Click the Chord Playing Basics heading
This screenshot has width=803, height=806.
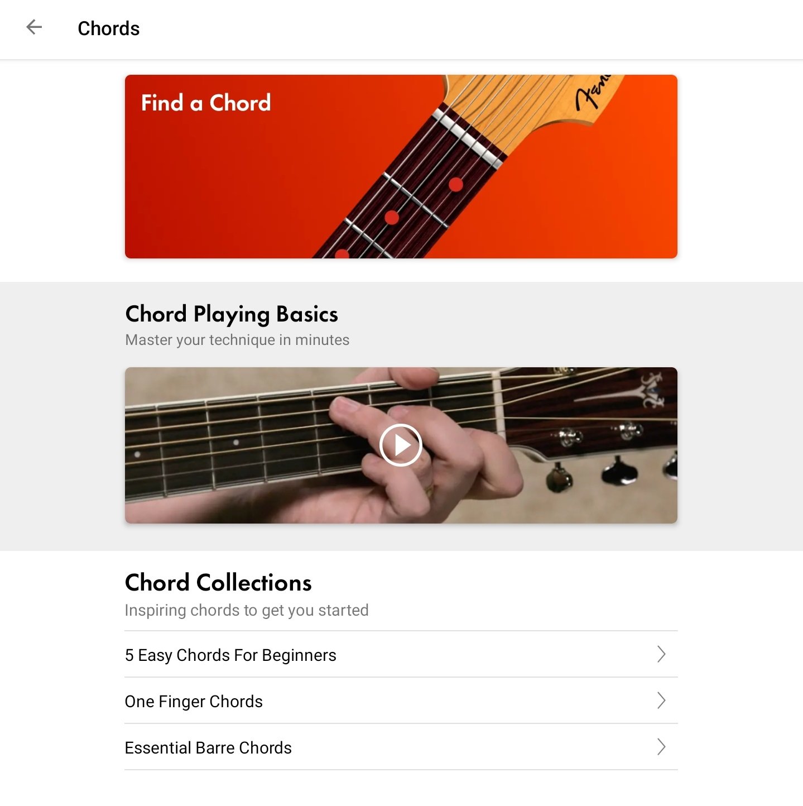232,314
